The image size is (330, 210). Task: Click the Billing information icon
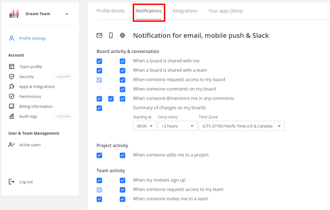[x=12, y=106]
